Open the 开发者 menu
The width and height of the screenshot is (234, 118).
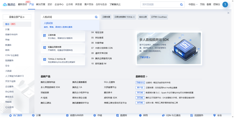[78, 5]
